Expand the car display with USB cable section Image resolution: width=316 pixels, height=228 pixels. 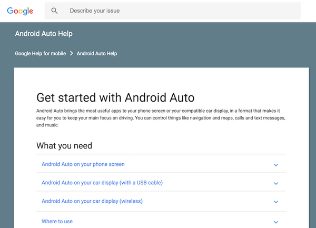pos(102,183)
